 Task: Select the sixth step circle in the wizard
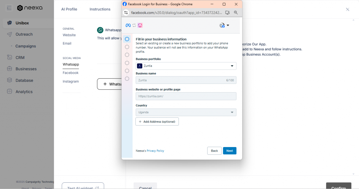coord(127,79)
